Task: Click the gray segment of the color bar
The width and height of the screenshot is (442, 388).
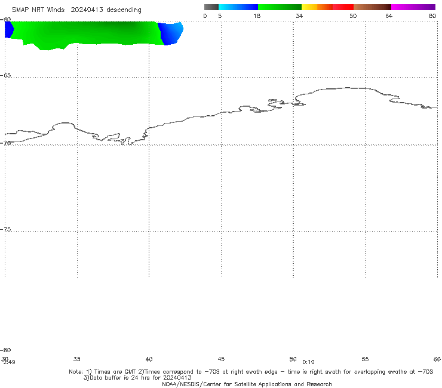Action: [211, 7]
